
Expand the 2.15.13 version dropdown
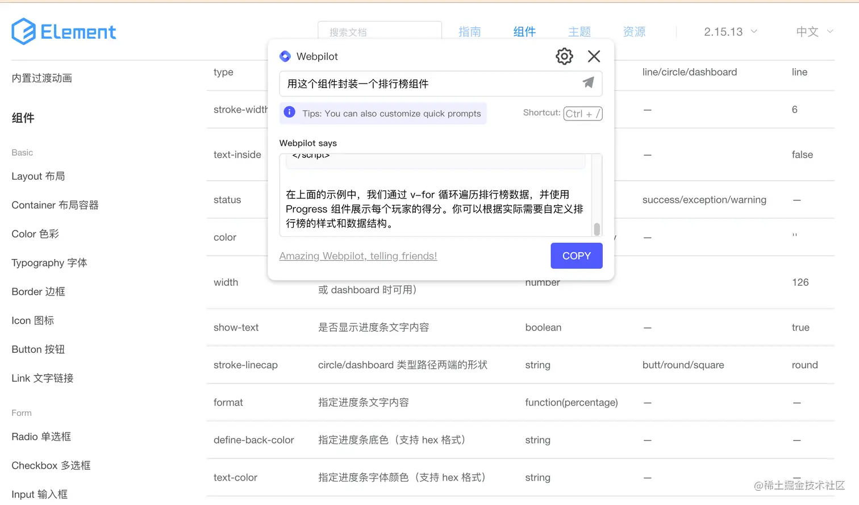[730, 32]
